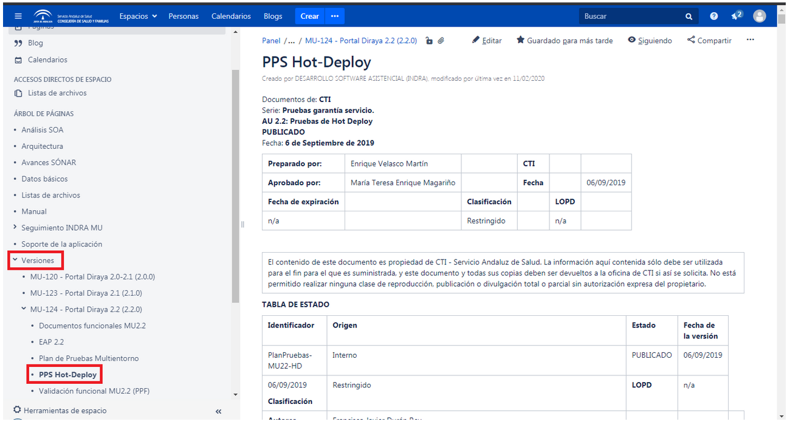Screen dimensions: 790x427
Task: Select the María Teresa Enrique Magariño cell
Action: point(403,183)
